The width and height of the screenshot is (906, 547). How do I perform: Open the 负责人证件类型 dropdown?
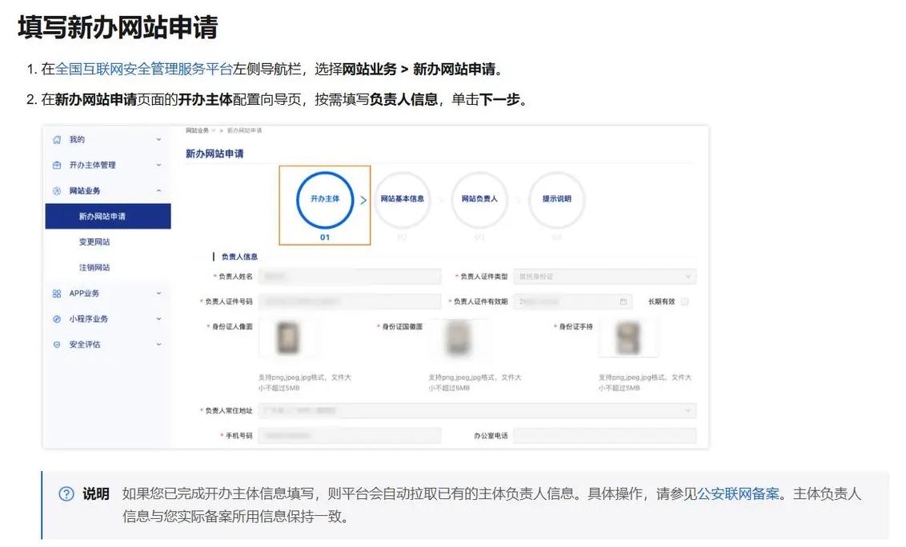point(604,277)
